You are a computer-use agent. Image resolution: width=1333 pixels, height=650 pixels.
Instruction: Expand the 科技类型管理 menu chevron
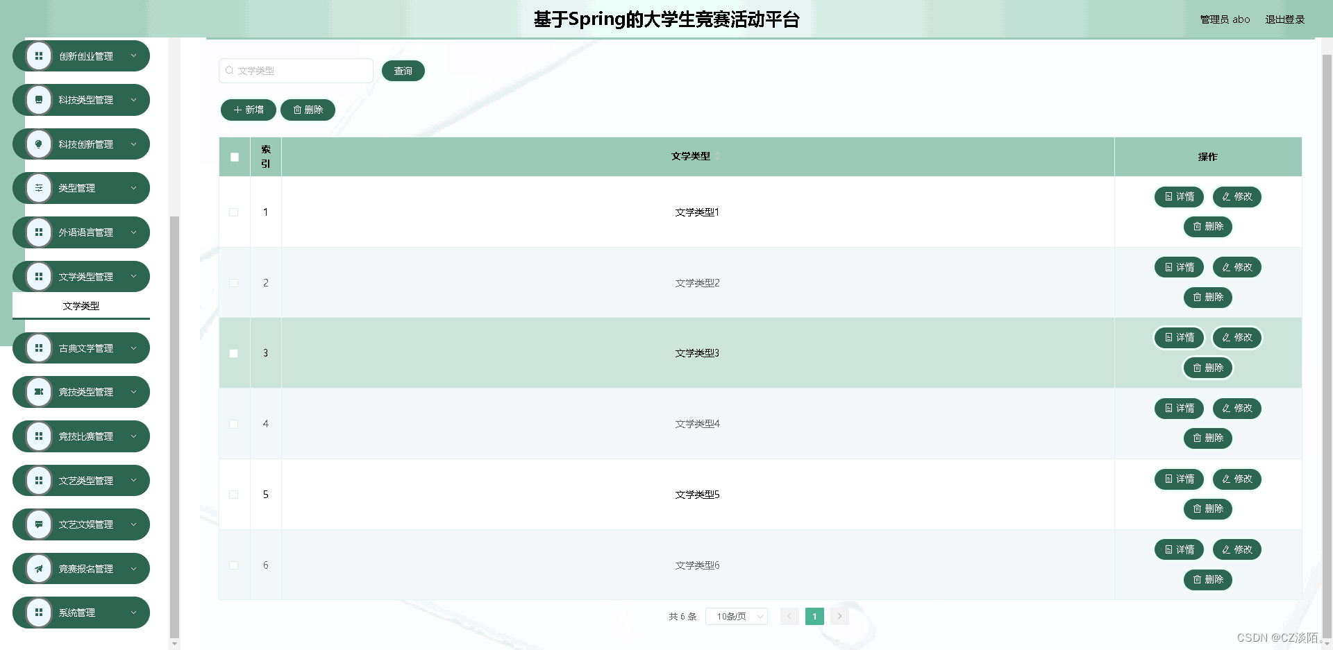coord(133,100)
